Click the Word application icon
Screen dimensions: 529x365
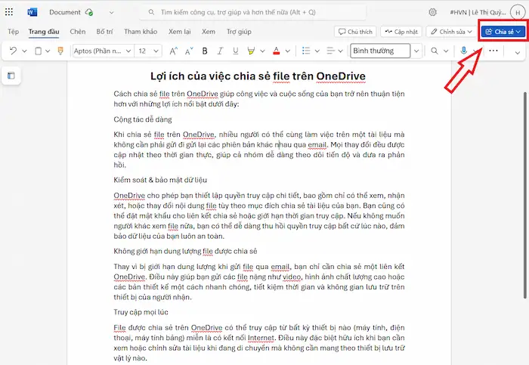click(32, 12)
